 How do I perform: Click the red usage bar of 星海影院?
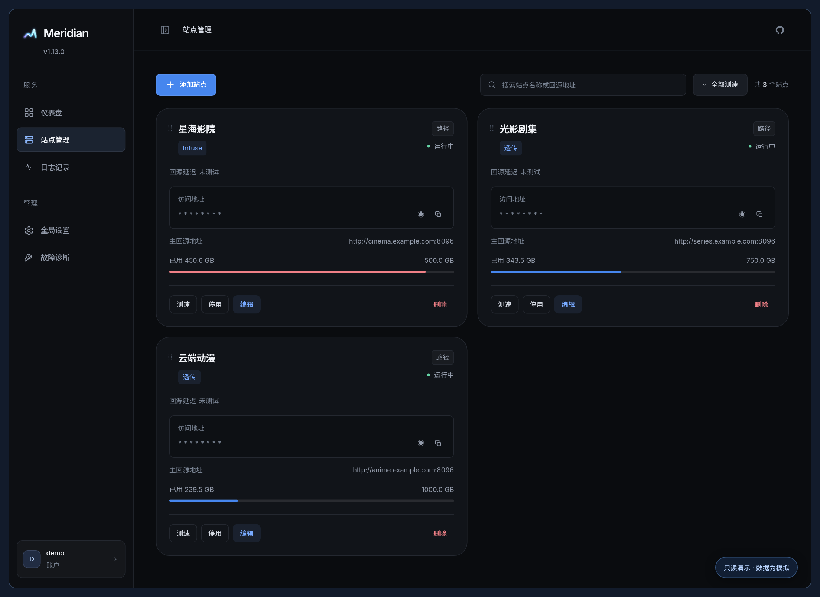pyautogui.click(x=297, y=272)
